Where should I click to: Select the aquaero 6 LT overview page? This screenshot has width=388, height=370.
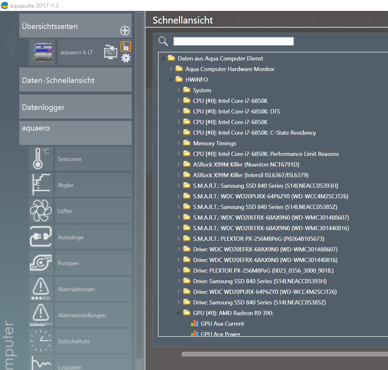[76, 52]
